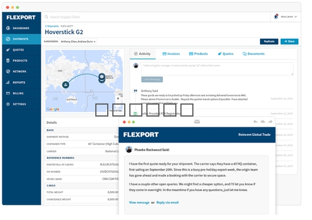
Task: Click the forward arrow in email window
Action: click(270, 122)
